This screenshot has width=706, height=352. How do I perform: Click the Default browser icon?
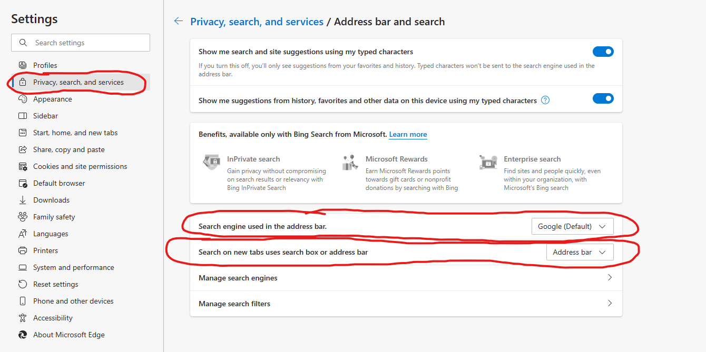(x=23, y=183)
